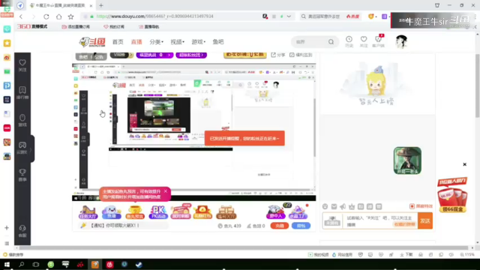Click the orange notification banner in video
The height and width of the screenshot is (270, 480).
coord(244,138)
